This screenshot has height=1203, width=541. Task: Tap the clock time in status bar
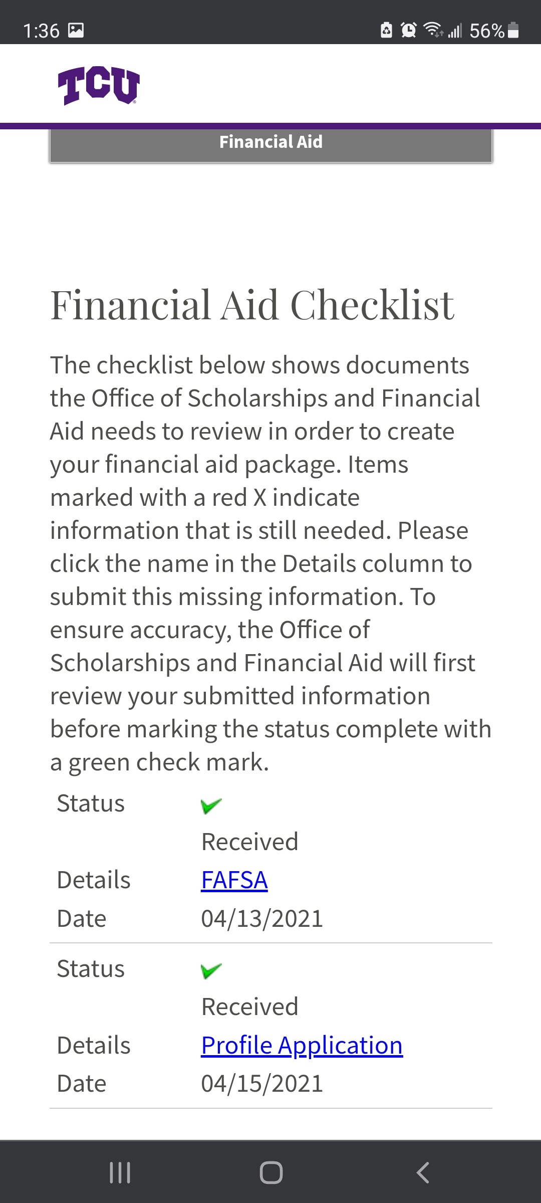(42, 31)
